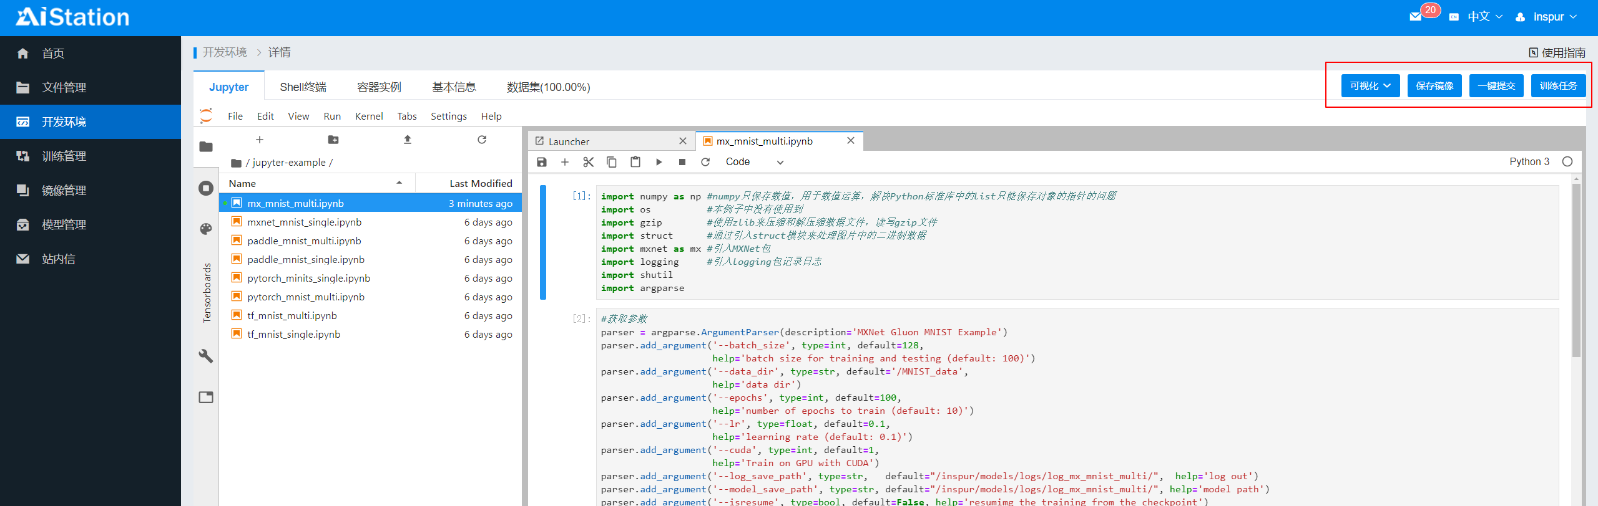
Task: Click the 训练任务 button
Action: click(x=1558, y=86)
